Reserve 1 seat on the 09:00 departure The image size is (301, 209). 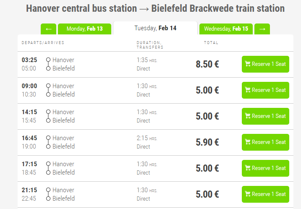click(x=265, y=90)
